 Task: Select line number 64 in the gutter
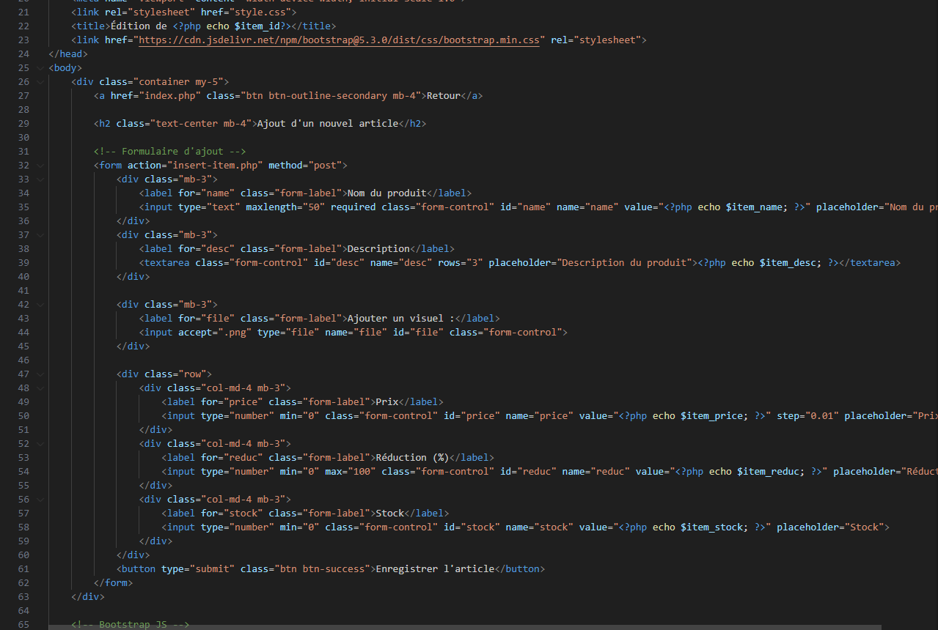pyautogui.click(x=23, y=611)
